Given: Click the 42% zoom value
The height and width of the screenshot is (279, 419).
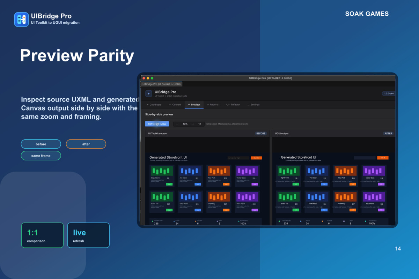Looking at the screenshot, I should click(x=185, y=124).
